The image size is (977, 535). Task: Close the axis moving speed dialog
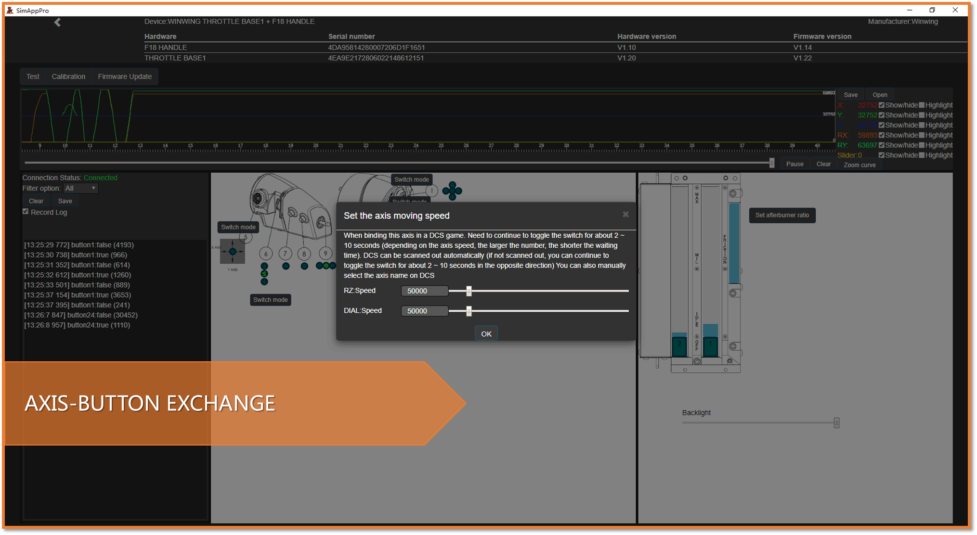(x=625, y=215)
